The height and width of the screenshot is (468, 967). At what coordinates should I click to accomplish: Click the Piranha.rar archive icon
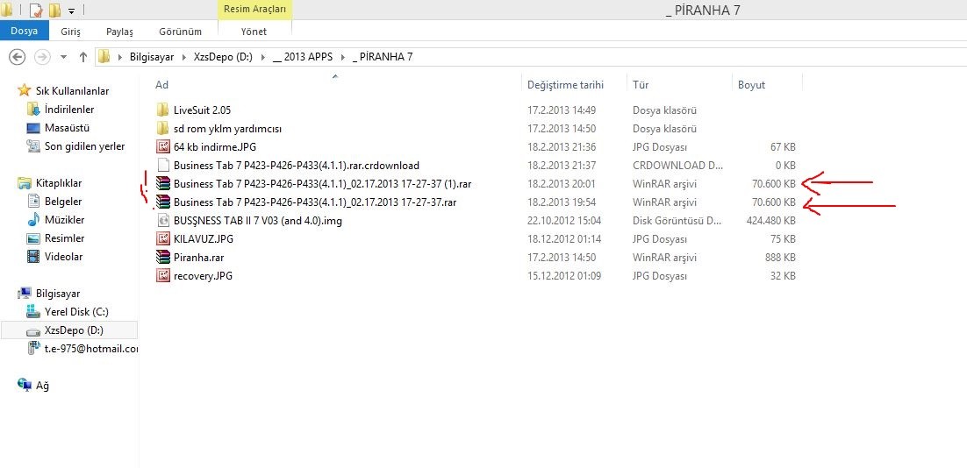(163, 258)
